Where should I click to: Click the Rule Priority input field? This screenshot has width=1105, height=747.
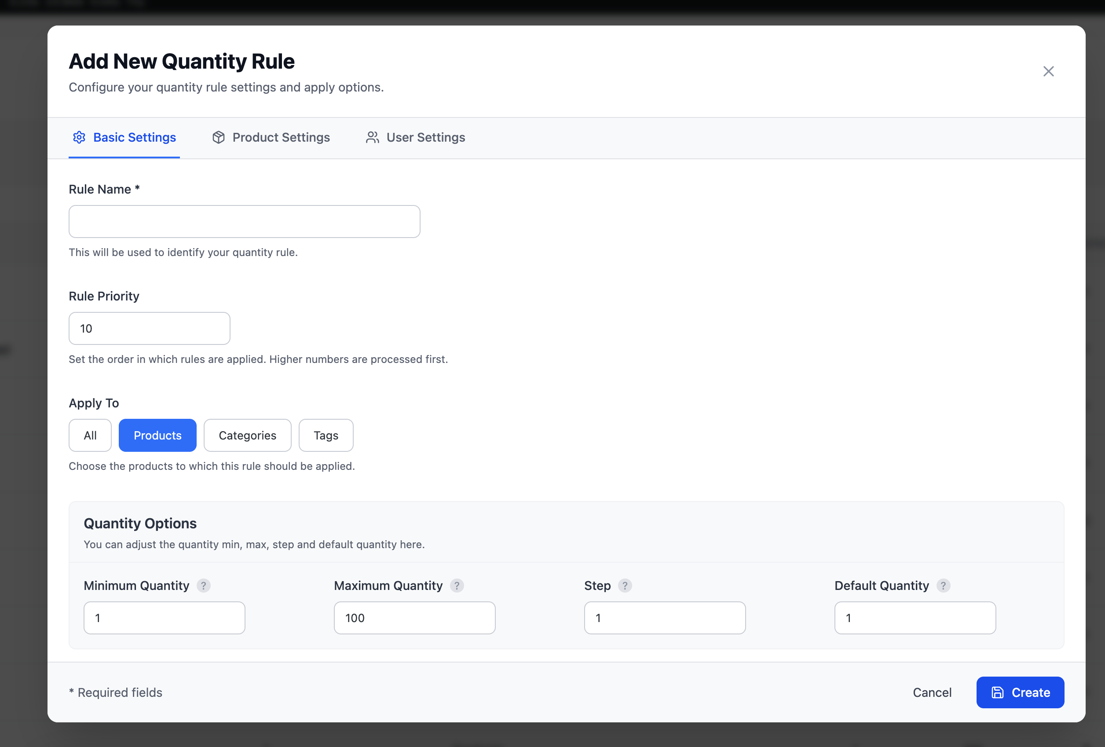tap(149, 329)
